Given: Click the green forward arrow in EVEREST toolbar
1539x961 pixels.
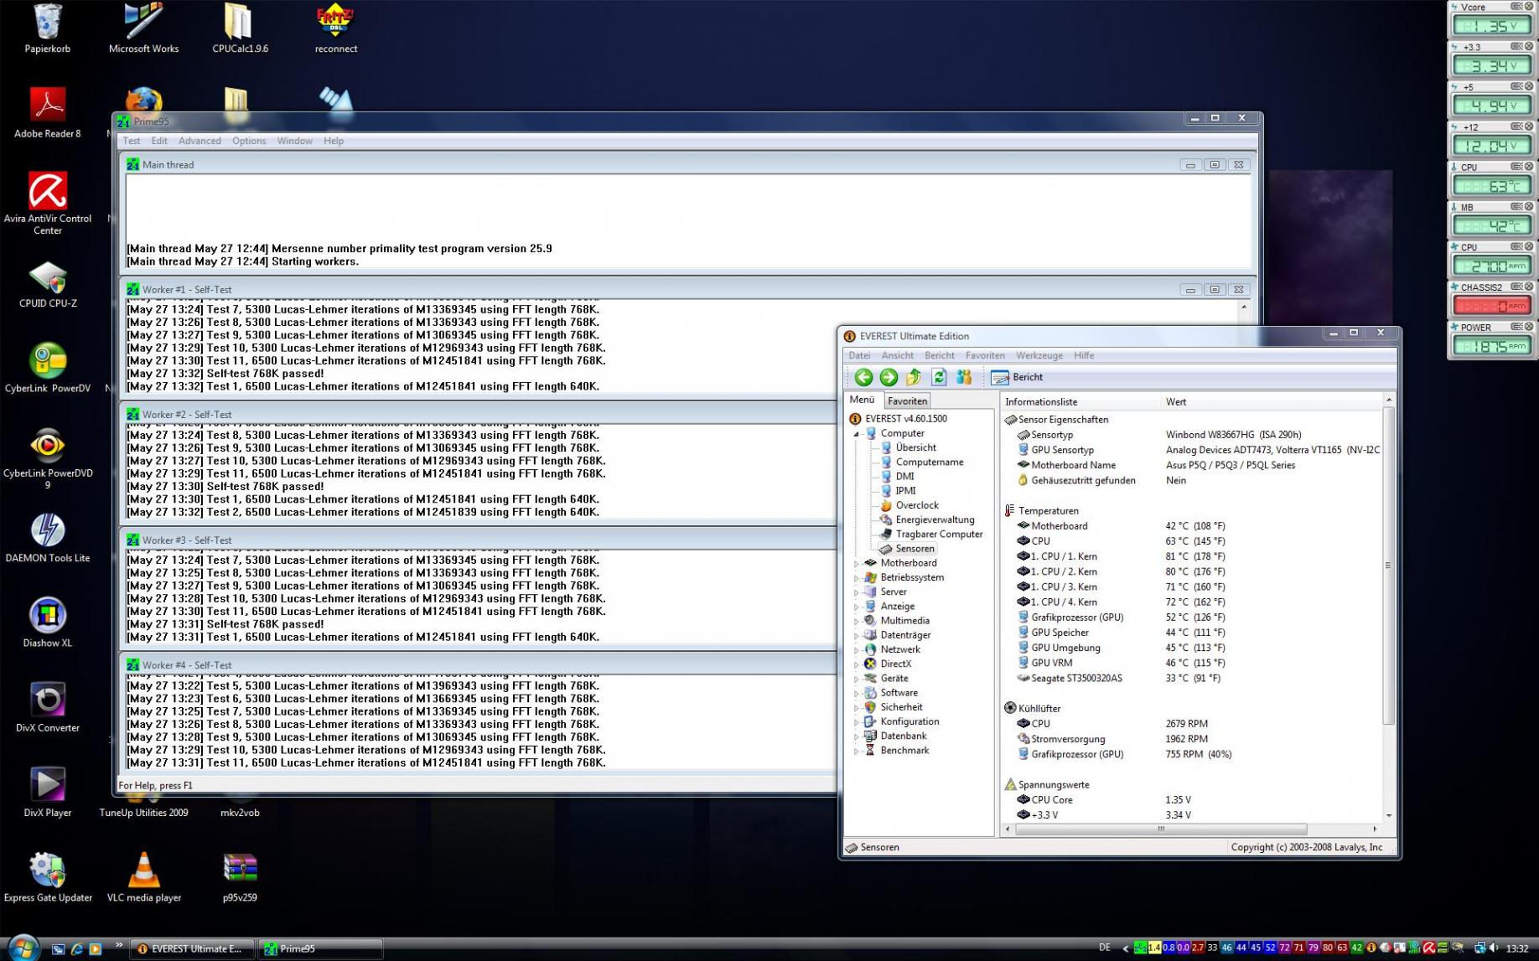Looking at the screenshot, I should click(x=889, y=378).
